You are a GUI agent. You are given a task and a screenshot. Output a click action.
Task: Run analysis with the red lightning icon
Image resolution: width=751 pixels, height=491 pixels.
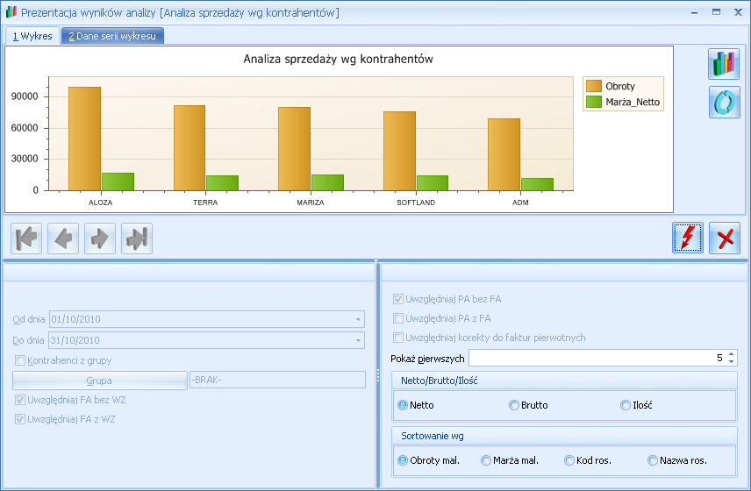[x=688, y=238]
